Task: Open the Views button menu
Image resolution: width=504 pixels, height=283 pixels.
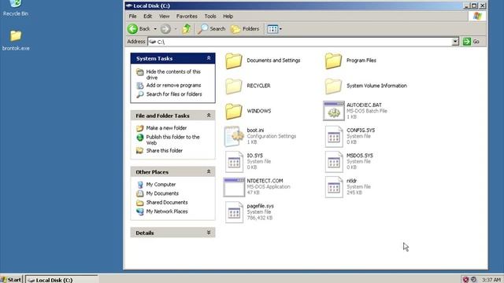Action: coord(274,29)
